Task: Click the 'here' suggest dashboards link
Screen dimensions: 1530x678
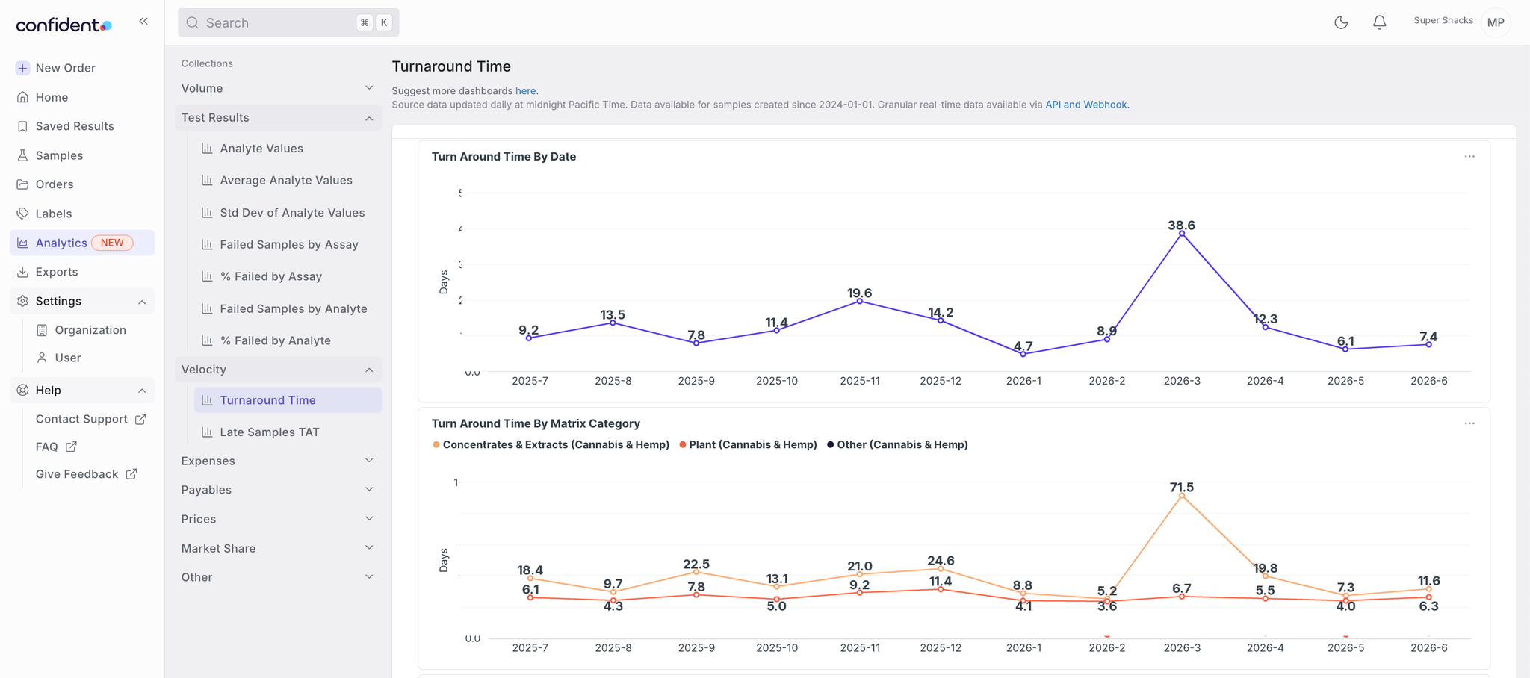Action: click(525, 91)
